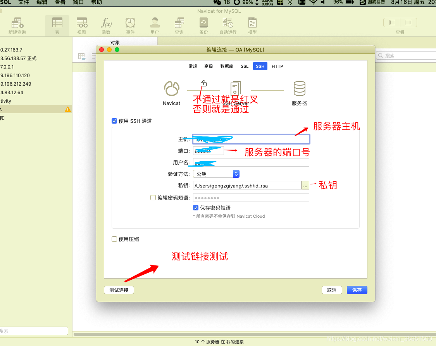Screen dimensions: 436x346
Task: Open the Query (查询) toolbar icon
Action: tap(179, 26)
